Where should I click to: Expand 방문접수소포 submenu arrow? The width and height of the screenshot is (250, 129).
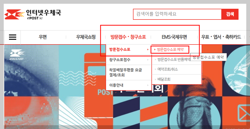[148, 50]
